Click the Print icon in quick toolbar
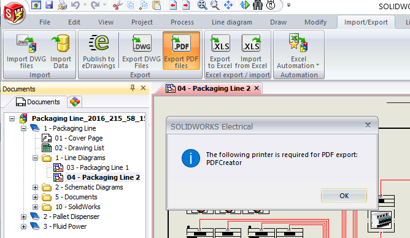The image size is (410, 238). pyautogui.click(x=62, y=6)
